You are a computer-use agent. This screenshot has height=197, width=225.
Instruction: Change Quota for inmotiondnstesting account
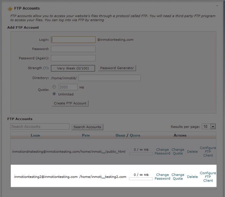[178, 151]
